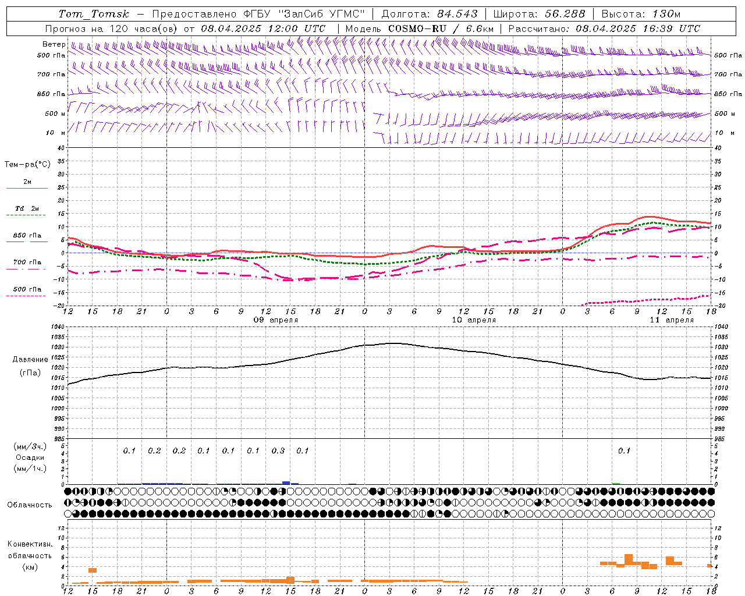Click the "Долгота: 84.543" header value
745x596 pixels.
tap(430, 14)
